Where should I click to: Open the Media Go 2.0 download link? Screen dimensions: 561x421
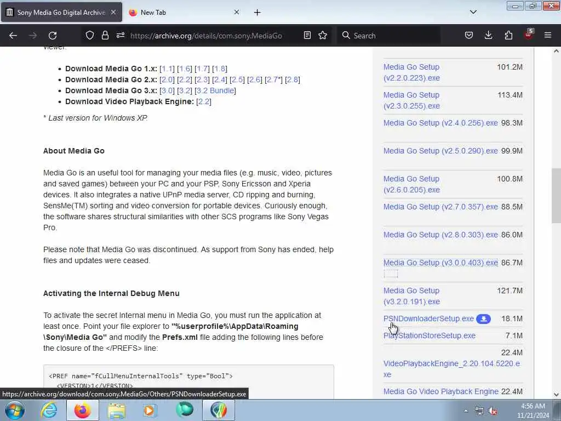167,79
